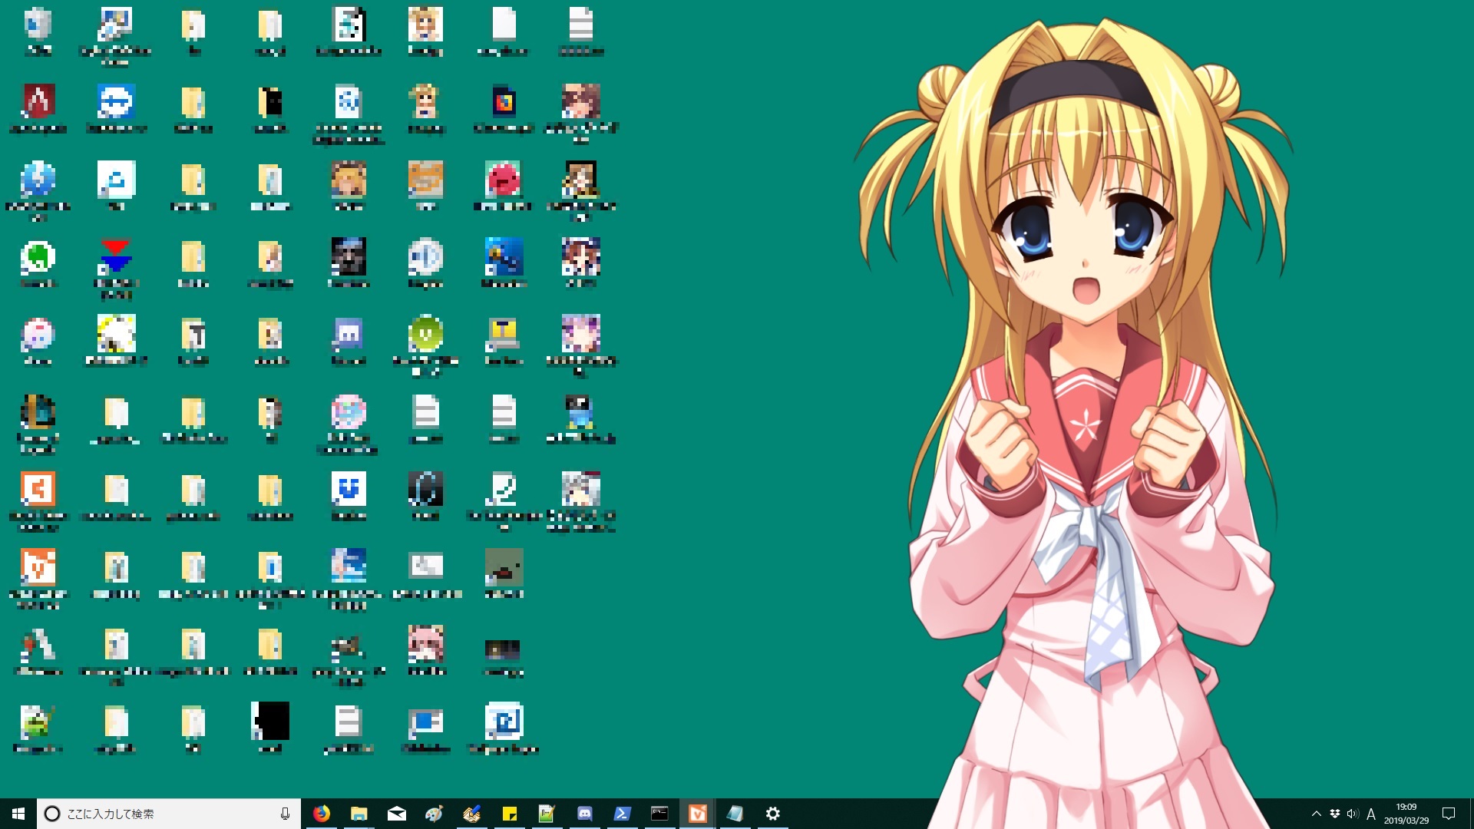The height and width of the screenshot is (829, 1474).
Task: Open the Windows Start menu
Action: (18, 814)
